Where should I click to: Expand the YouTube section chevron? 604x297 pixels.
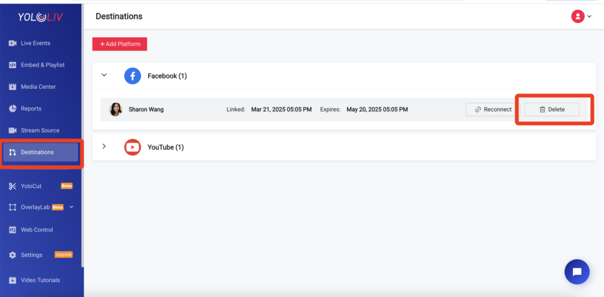click(104, 146)
